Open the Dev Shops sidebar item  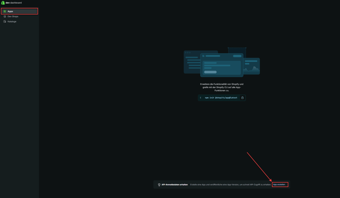point(19,16)
